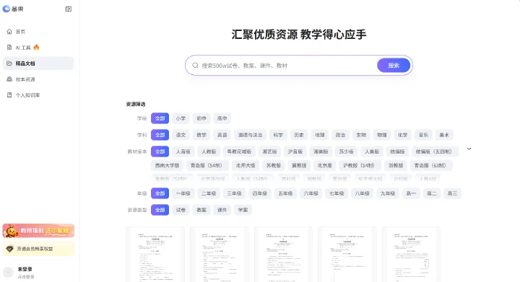Pick 七年级 in the 年级 filter
Viewport: 520px width, 282px height.
(x=337, y=193)
